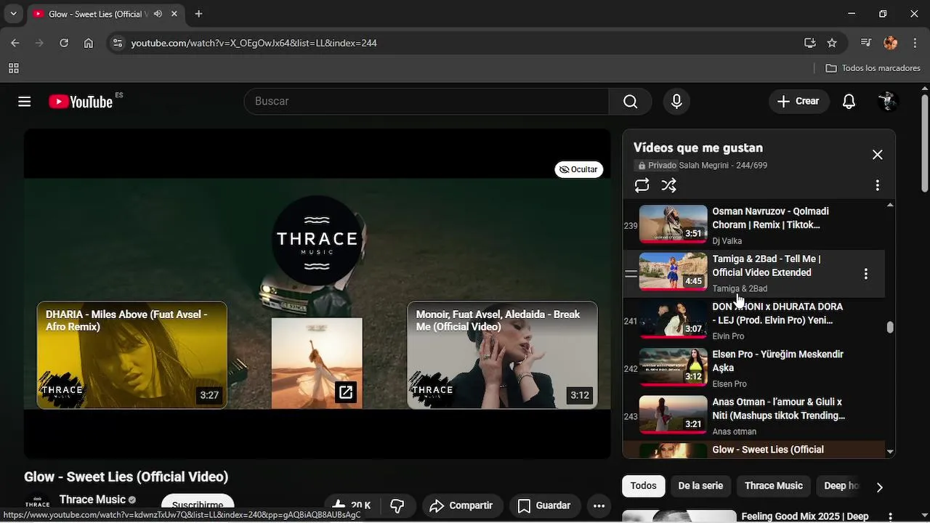Show more filter chips with arrow
Screen dimensions: 930x523
coord(879,487)
